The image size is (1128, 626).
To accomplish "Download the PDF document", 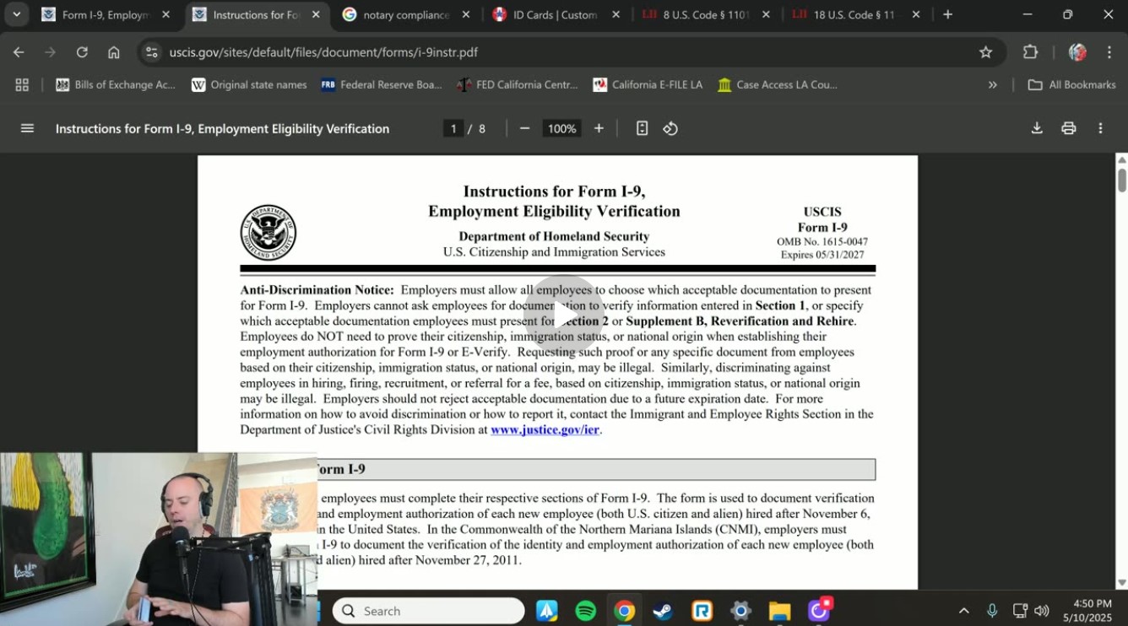I will pos(1037,128).
